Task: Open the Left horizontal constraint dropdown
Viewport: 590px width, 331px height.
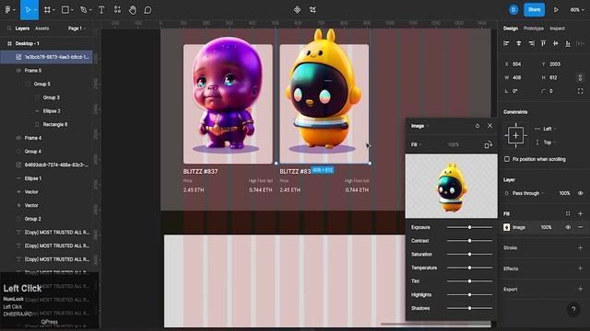Action: point(549,129)
